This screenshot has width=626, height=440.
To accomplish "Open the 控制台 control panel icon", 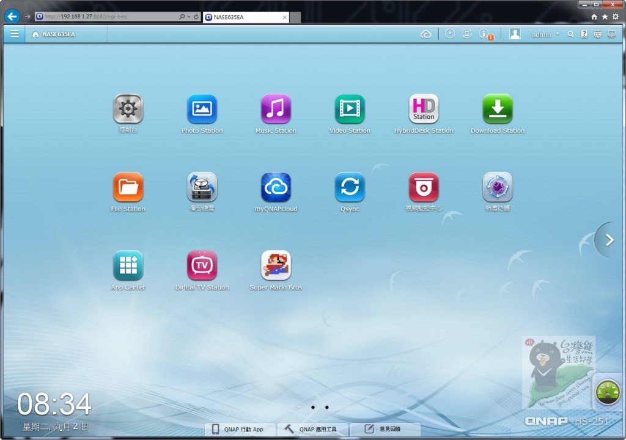I will [x=128, y=109].
